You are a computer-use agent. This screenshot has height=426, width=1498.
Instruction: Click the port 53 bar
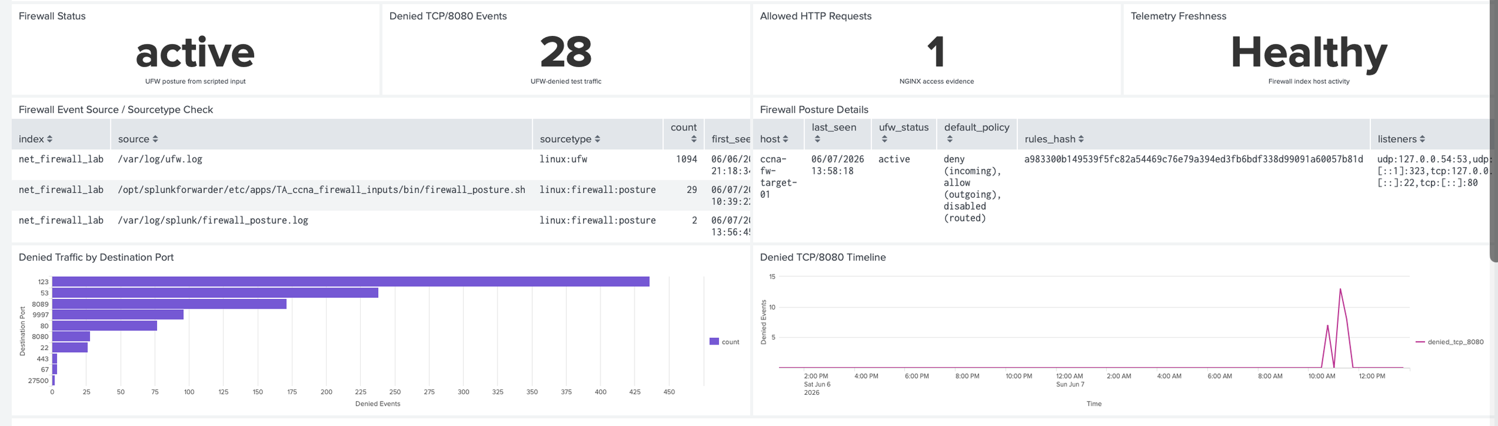(x=215, y=293)
